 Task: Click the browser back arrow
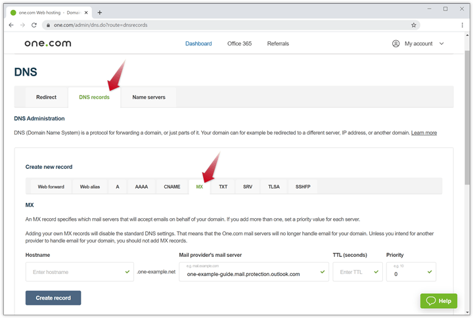point(11,25)
